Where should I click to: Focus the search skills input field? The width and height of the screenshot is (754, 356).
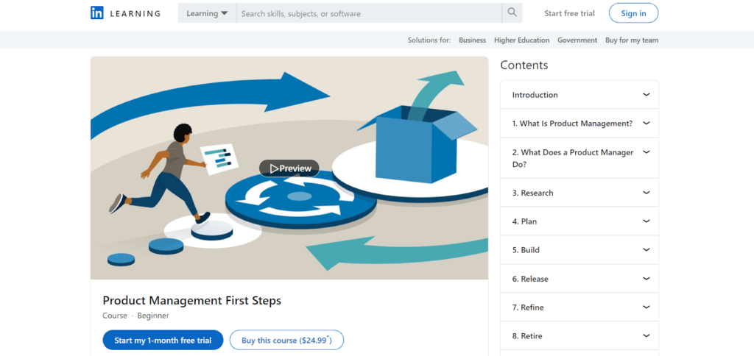369,13
